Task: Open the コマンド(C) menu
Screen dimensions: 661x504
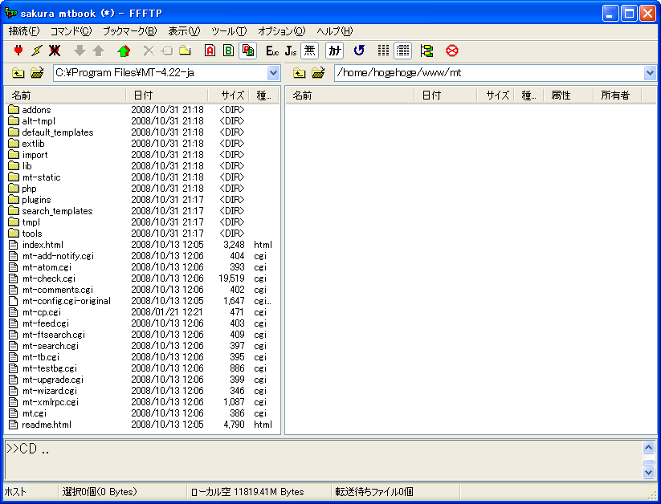Action: [71, 31]
